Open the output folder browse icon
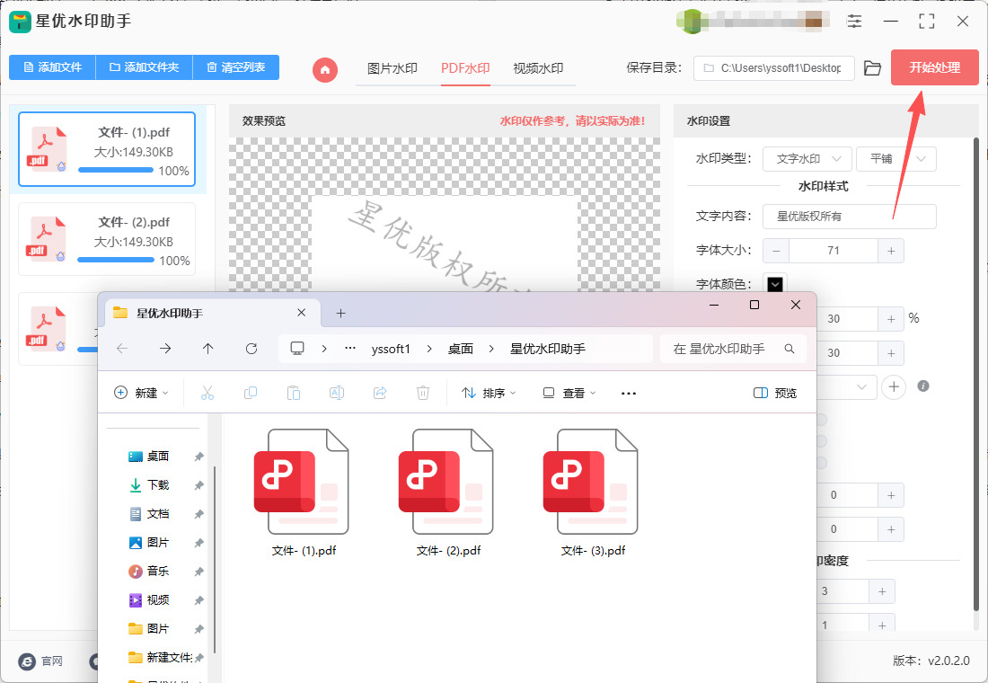The image size is (988, 683). (872, 68)
